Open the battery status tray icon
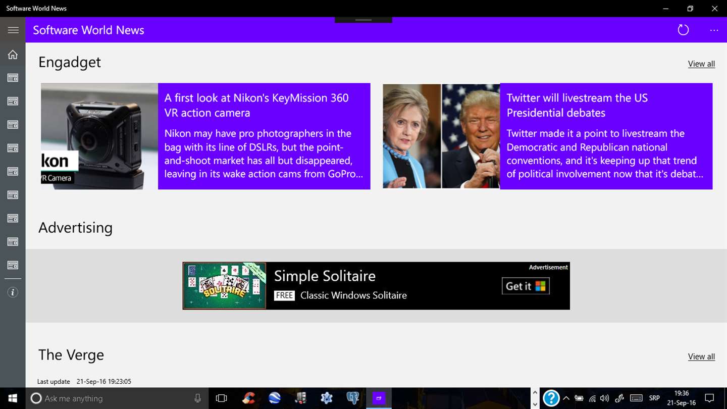727x409 pixels. [579, 398]
